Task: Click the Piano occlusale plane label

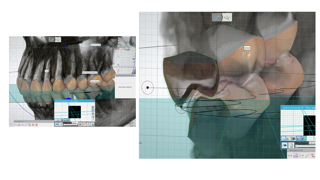Action: tap(95, 81)
